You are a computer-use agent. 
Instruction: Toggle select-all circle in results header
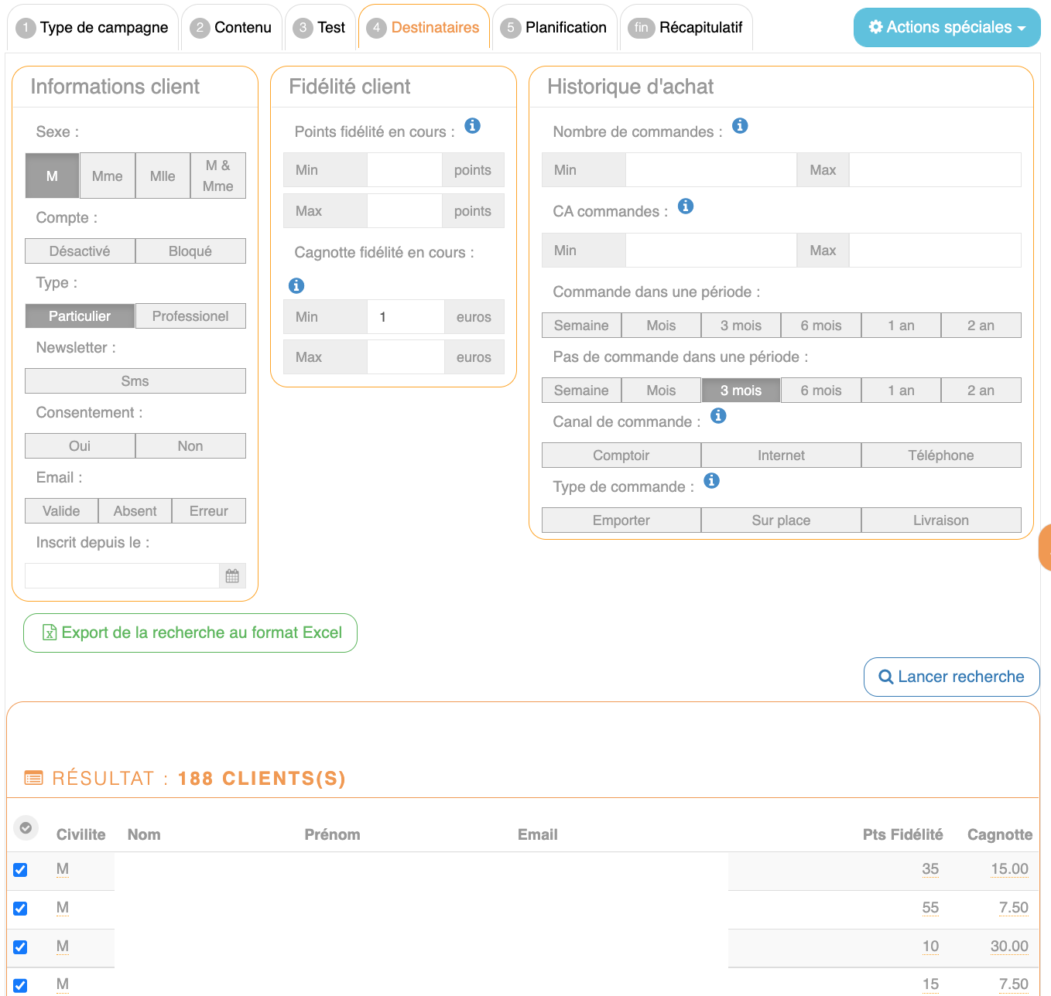[26, 828]
